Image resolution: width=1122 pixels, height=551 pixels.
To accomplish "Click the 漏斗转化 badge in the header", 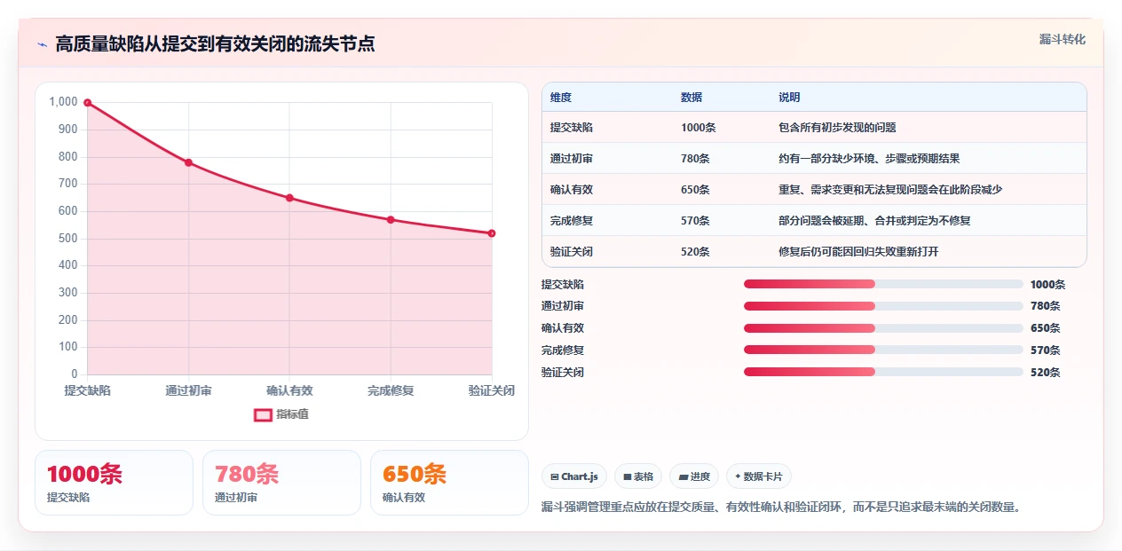I will point(1062,39).
